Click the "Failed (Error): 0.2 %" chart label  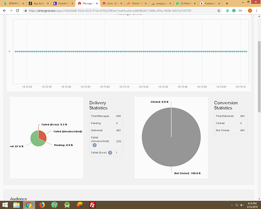54,125
